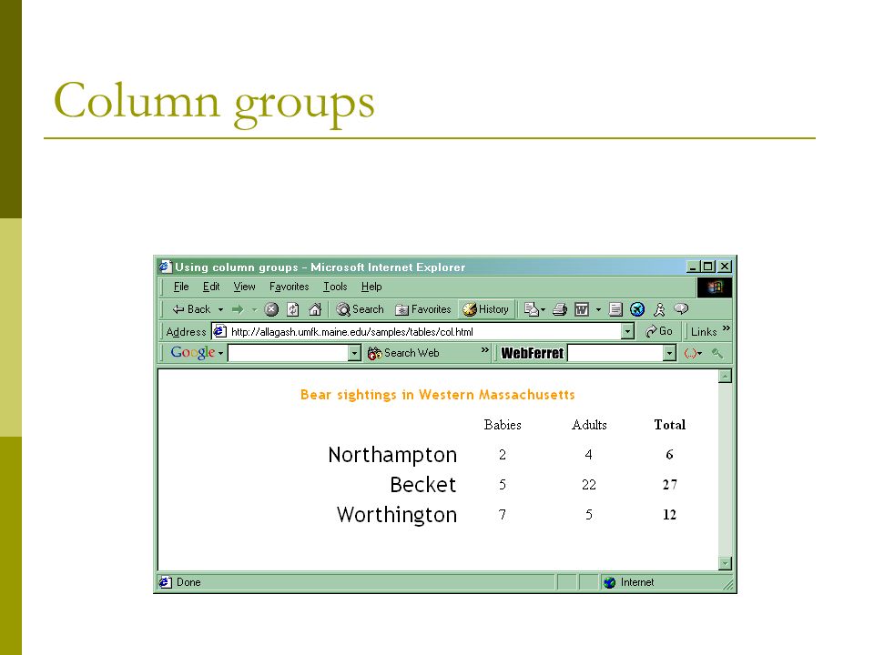
Task: Click the scrollbar down arrow
Action: click(725, 563)
